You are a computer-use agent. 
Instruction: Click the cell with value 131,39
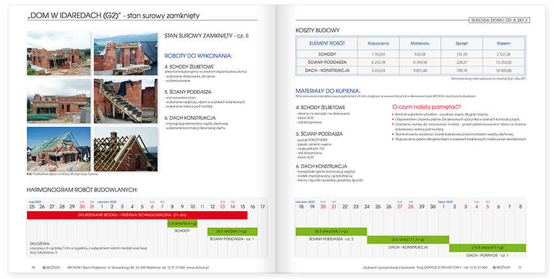pyautogui.click(x=461, y=54)
